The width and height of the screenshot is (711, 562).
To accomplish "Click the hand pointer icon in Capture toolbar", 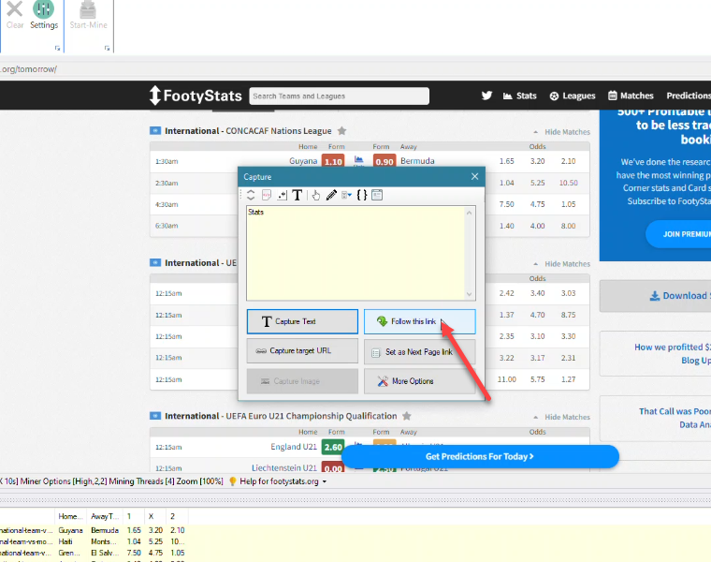I will 316,196.
